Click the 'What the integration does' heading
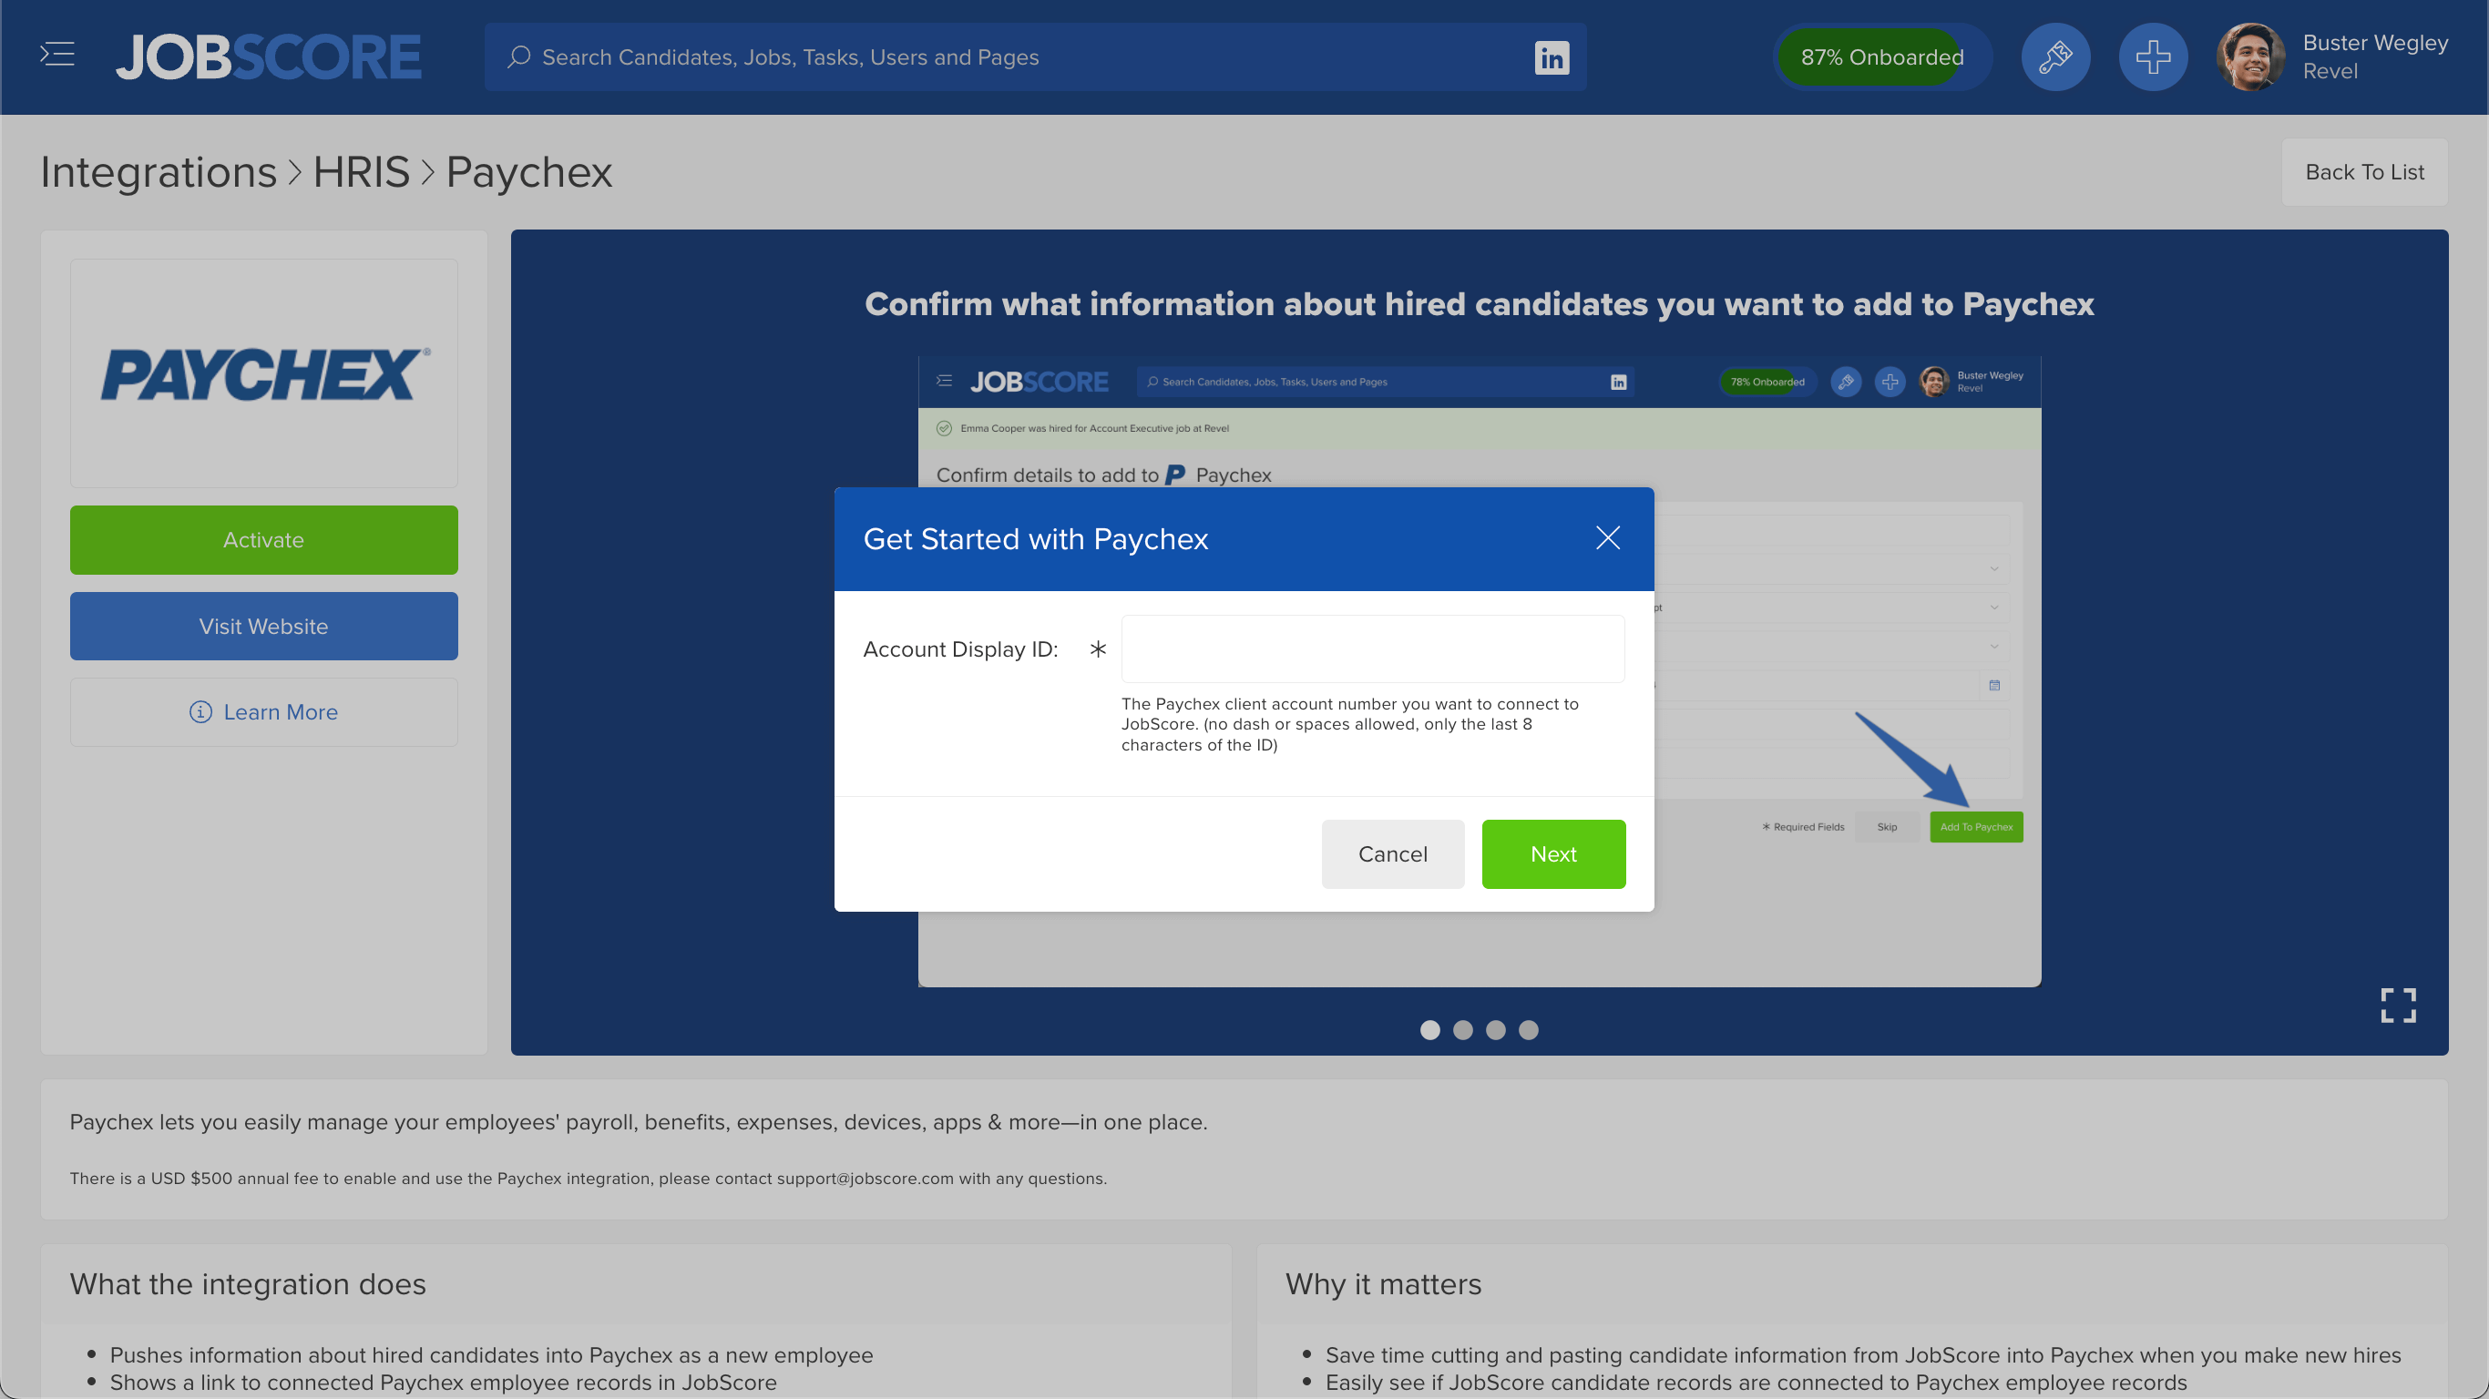 (x=248, y=1284)
